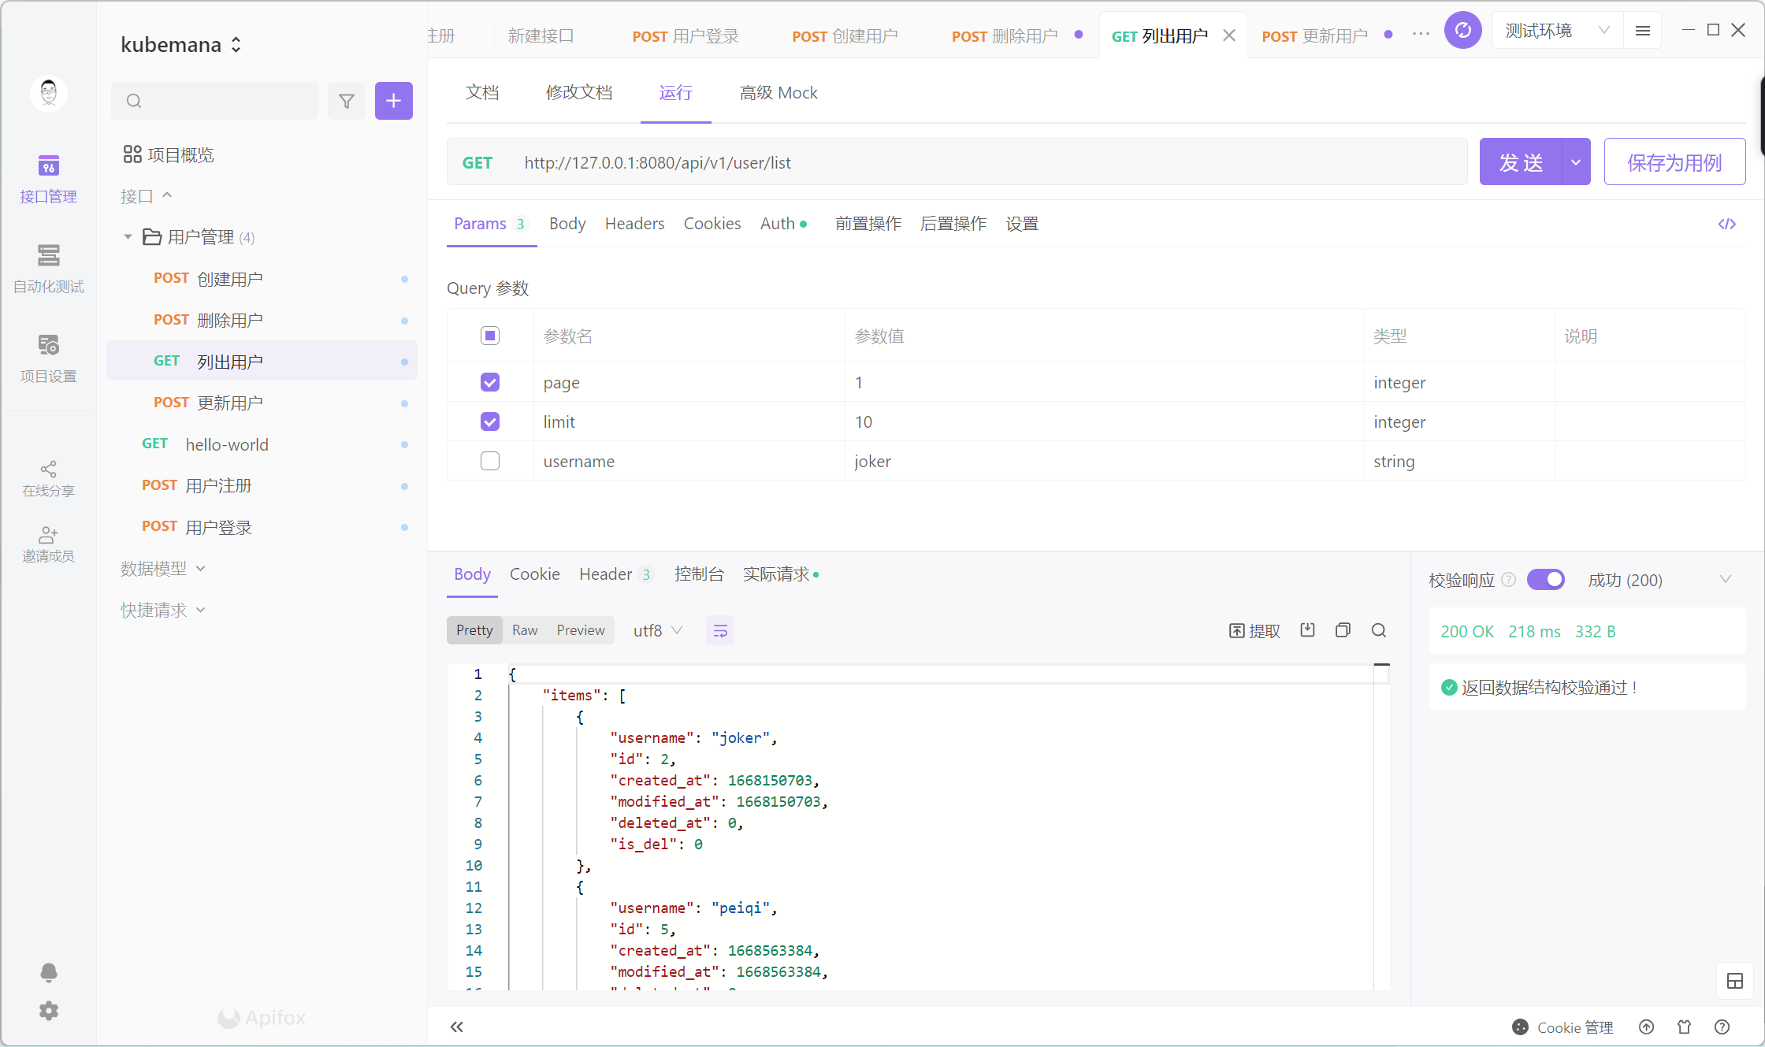This screenshot has width=1765, height=1047.
Task: Open the 接口管理 API management sidebar icon
Action: pyautogui.click(x=48, y=179)
